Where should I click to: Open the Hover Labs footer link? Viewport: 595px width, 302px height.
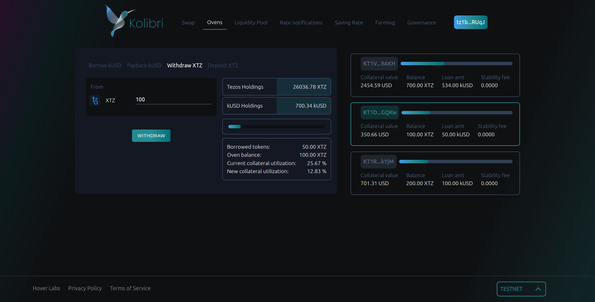tap(46, 288)
